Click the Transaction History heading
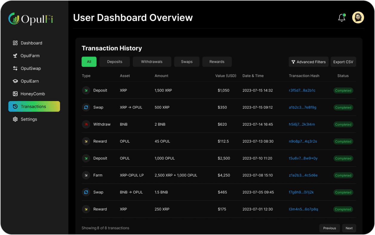The height and width of the screenshot is (235, 375). [112, 48]
